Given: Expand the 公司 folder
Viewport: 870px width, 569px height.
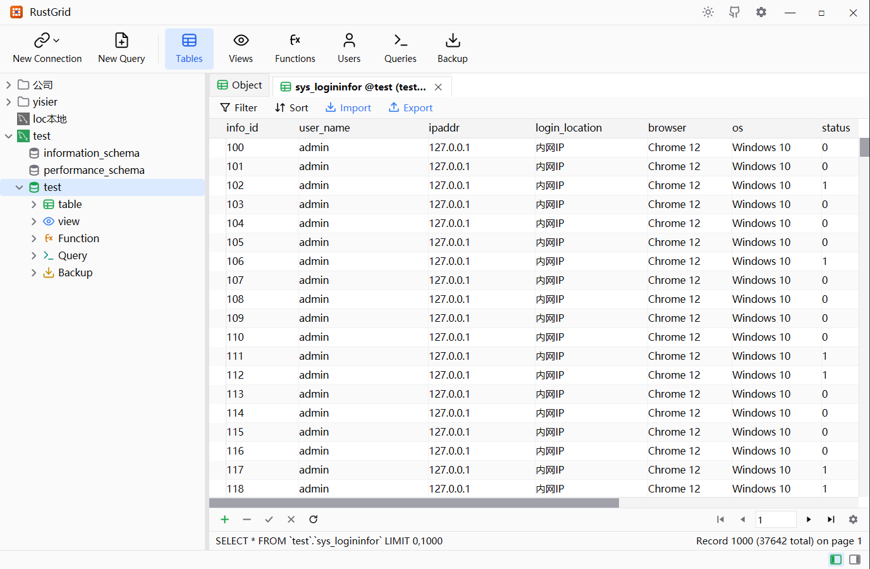Looking at the screenshot, I should pos(8,85).
